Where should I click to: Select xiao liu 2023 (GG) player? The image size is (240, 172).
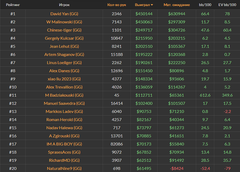(64, 79)
